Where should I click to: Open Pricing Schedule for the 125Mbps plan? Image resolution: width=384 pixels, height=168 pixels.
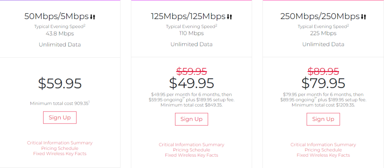[x=191, y=150]
